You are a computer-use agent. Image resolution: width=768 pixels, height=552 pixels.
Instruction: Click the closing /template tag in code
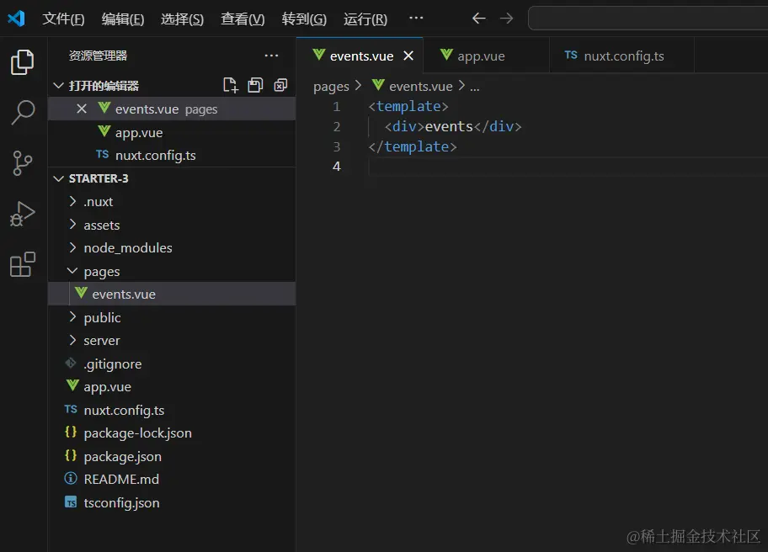pos(413,146)
